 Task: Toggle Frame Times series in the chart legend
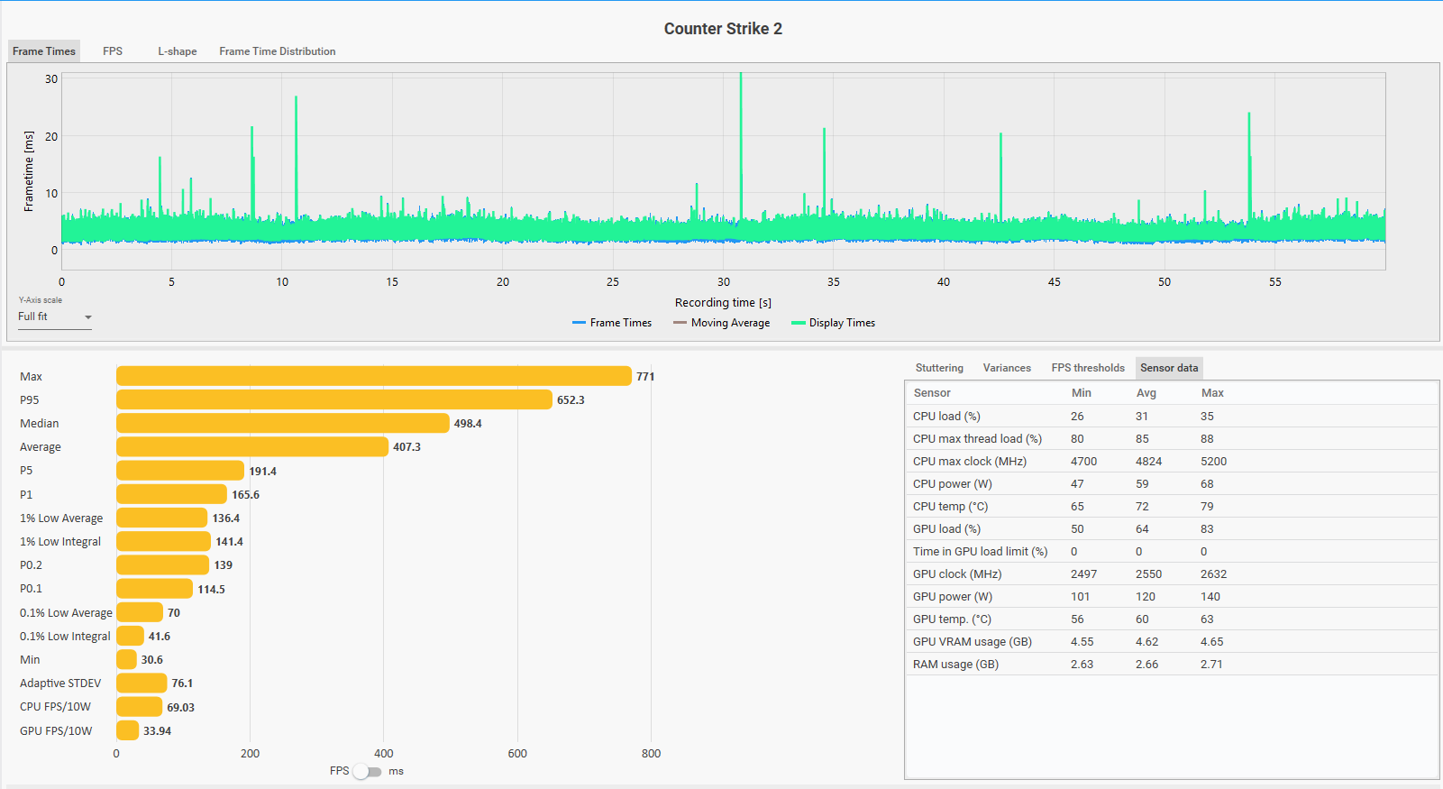612,323
